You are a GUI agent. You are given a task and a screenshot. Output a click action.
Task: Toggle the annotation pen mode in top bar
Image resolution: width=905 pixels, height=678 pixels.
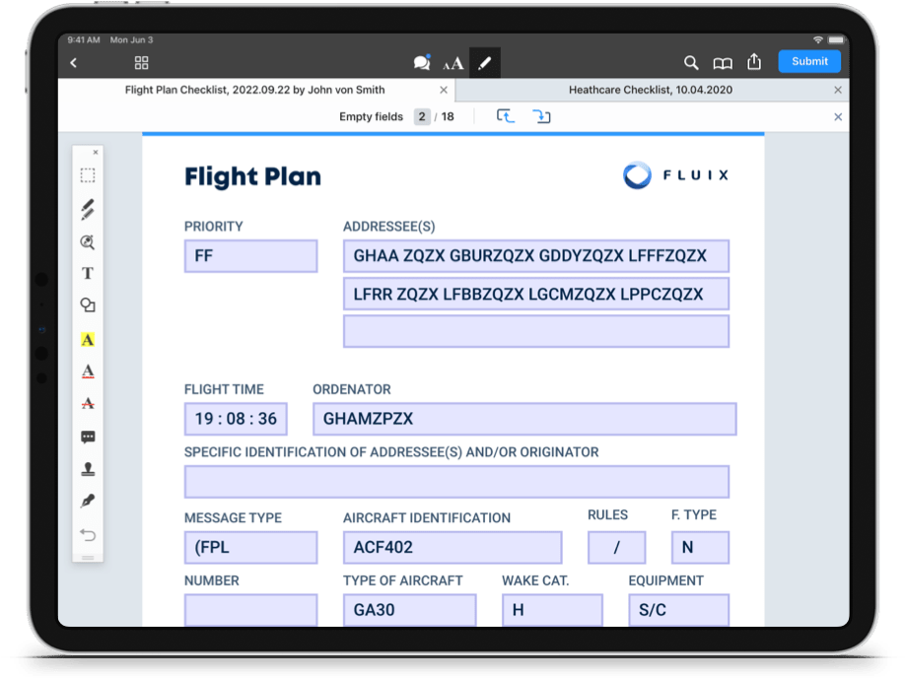tap(484, 63)
